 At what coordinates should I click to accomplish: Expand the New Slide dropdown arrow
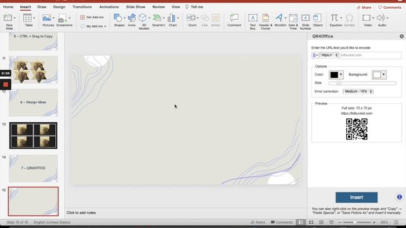(x=15, y=18)
